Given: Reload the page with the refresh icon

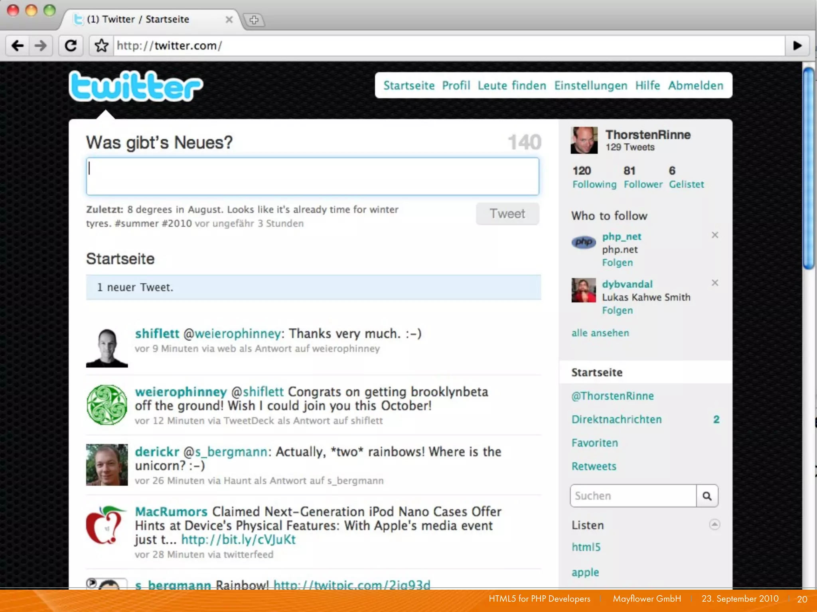Looking at the screenshot, I should (71, 46).
